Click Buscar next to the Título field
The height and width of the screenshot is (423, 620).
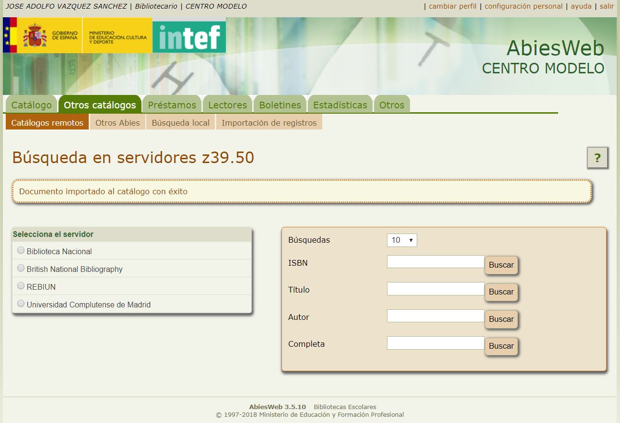[x=502, y=292]
